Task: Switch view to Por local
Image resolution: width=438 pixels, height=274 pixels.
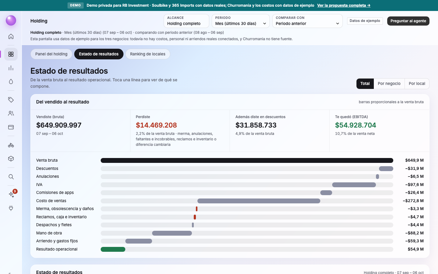Action: point(417,84)
